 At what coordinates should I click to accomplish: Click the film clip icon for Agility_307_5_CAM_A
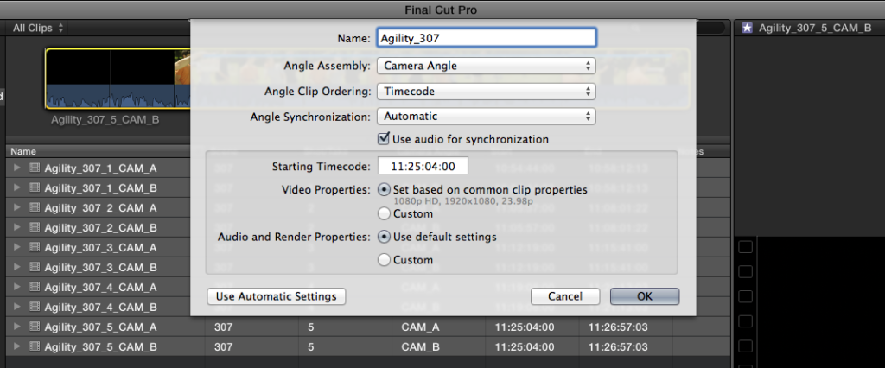(35, 327)
